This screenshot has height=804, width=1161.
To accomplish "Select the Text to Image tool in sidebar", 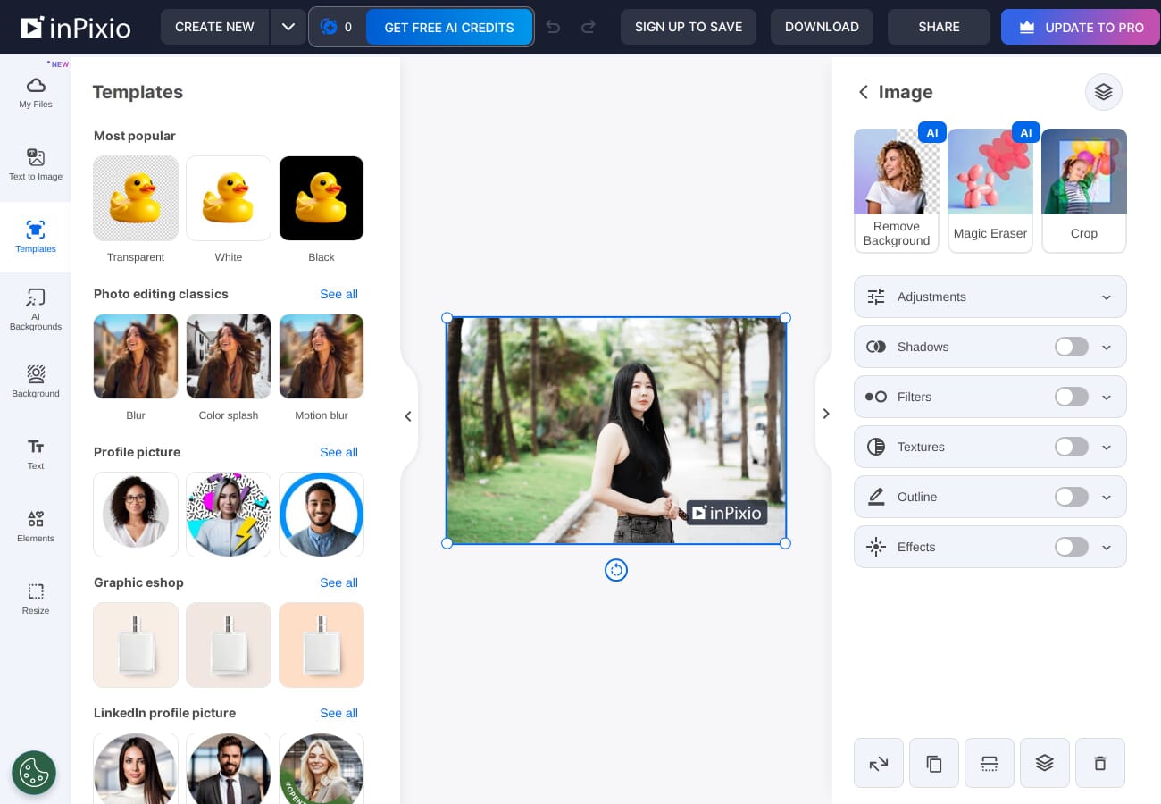I will coord(36,165).
